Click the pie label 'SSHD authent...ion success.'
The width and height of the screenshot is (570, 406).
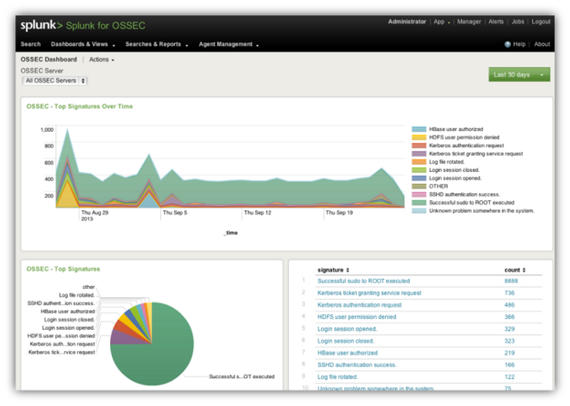coord(61,303)
